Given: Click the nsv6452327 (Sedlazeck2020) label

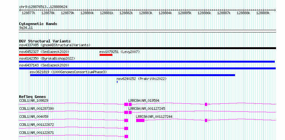Looking at the screenshot, I should [x=44, y=52].
